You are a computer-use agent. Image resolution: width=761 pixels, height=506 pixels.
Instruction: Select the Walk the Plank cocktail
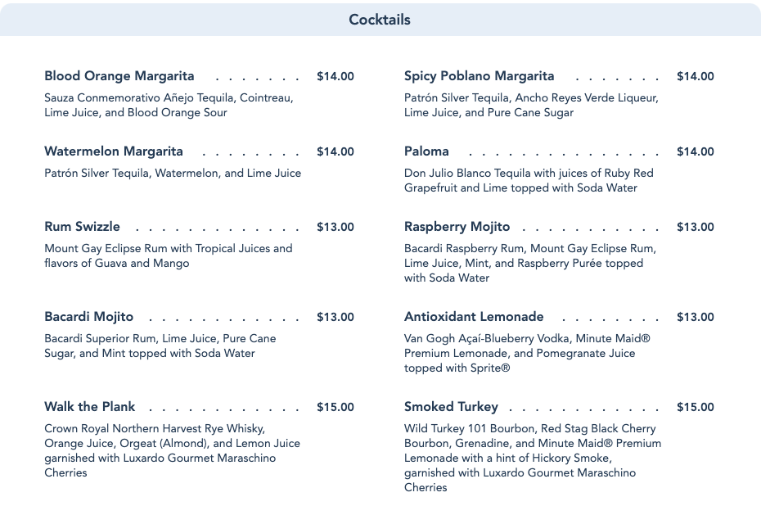coord(90,407)
